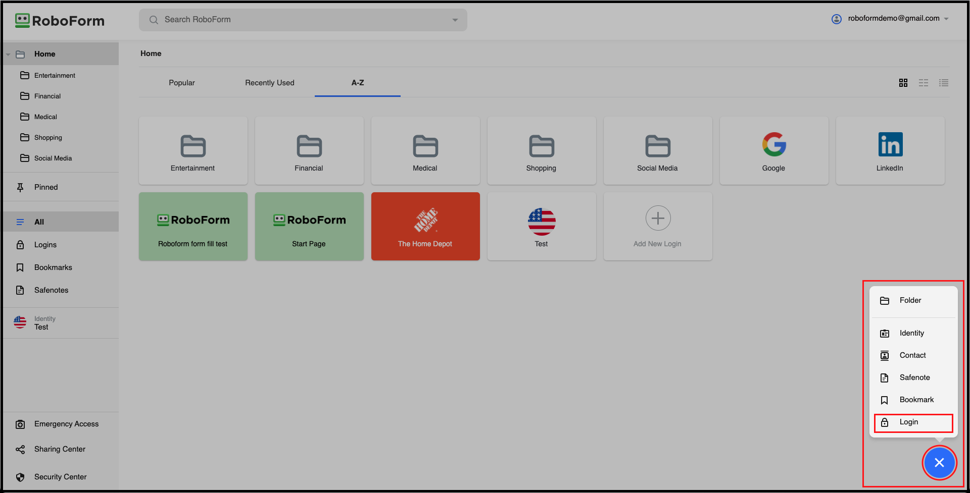Click the Add New Login tile
Screen dimensions: 970x493
coord(657,226)
